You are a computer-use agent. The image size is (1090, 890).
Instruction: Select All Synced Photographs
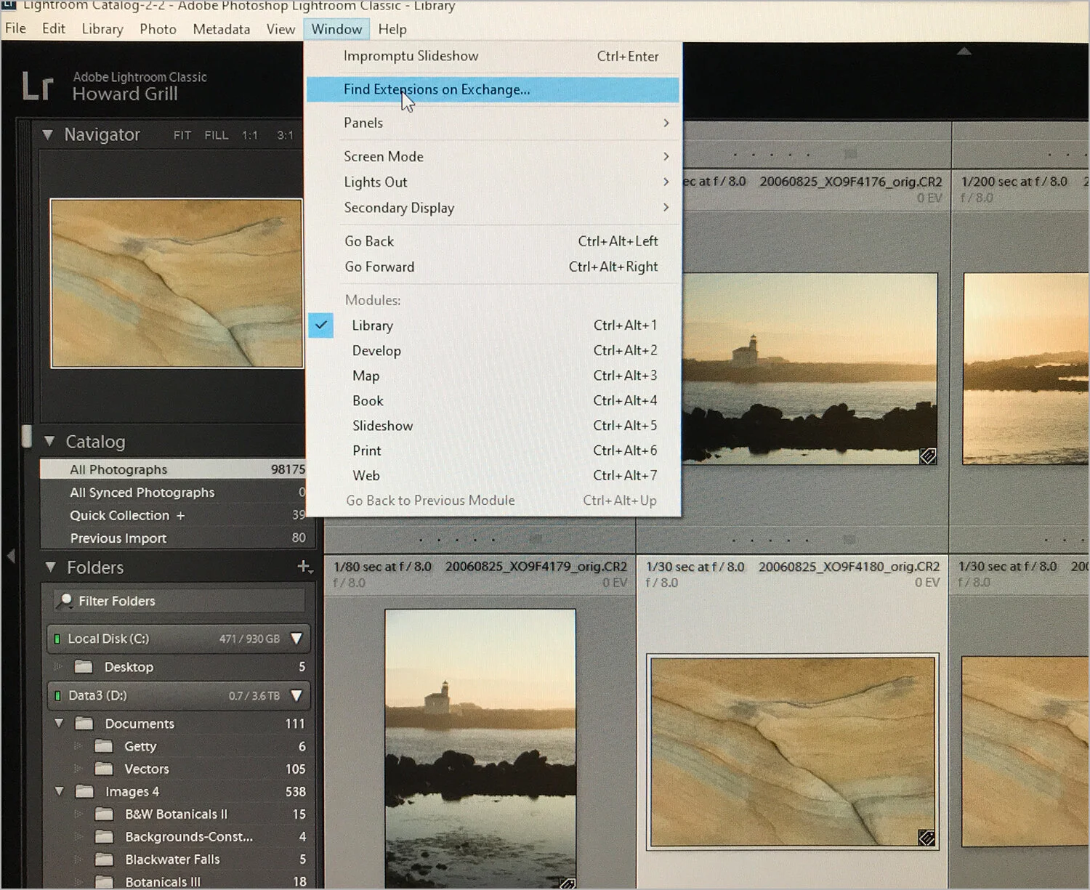click(x=174, y=493)
